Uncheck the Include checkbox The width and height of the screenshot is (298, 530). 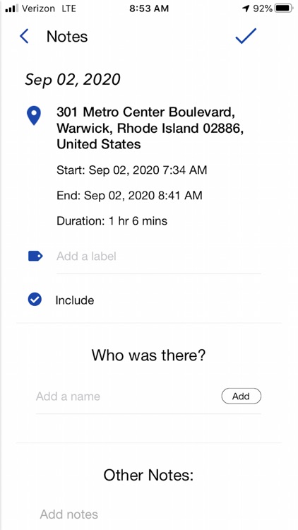pos(35,300)
